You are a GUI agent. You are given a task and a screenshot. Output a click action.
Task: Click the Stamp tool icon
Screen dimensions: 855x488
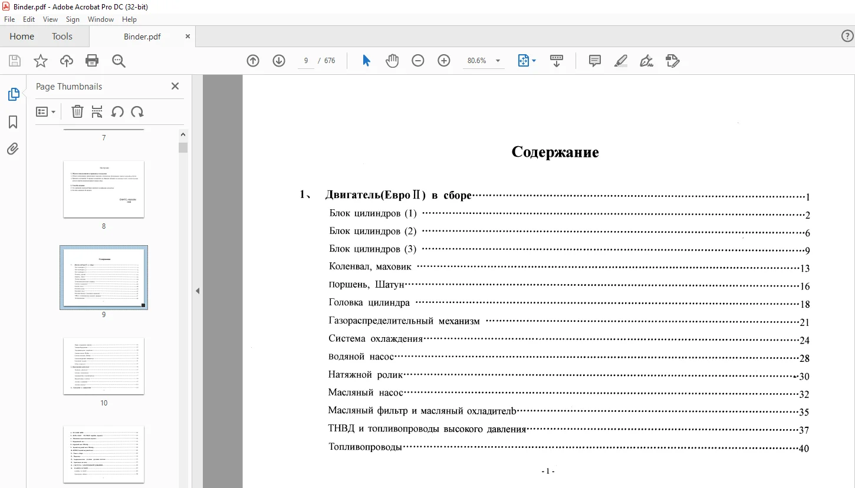(673, 61)
